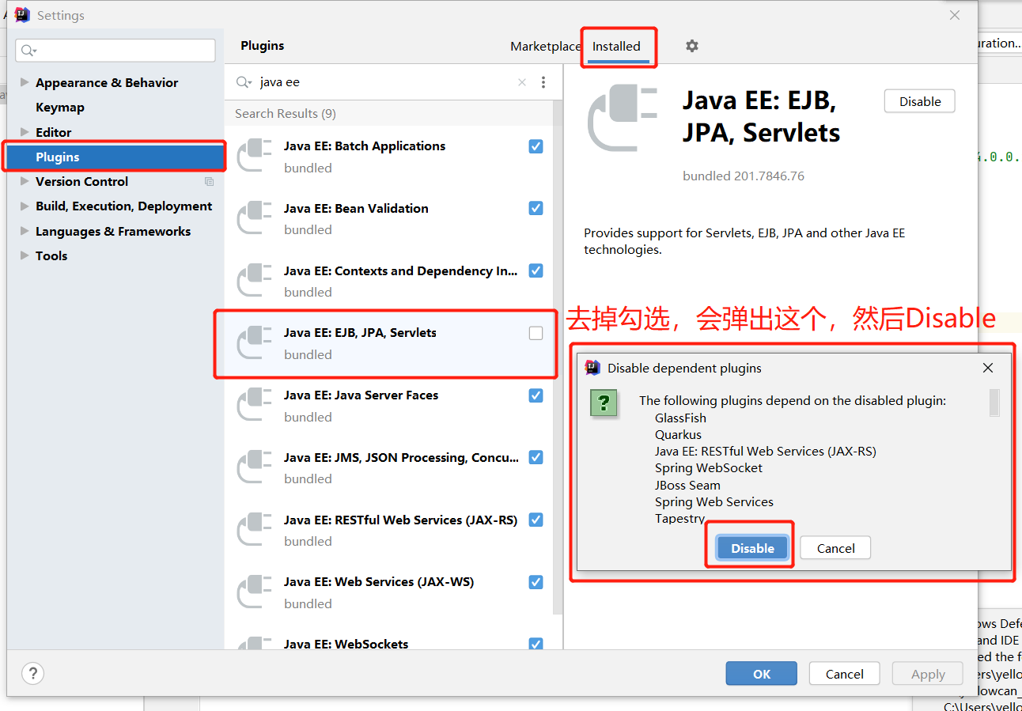Open the plugin search options (three dots) menu
The image size is (1022, 711).
click(x=543, y=82)
